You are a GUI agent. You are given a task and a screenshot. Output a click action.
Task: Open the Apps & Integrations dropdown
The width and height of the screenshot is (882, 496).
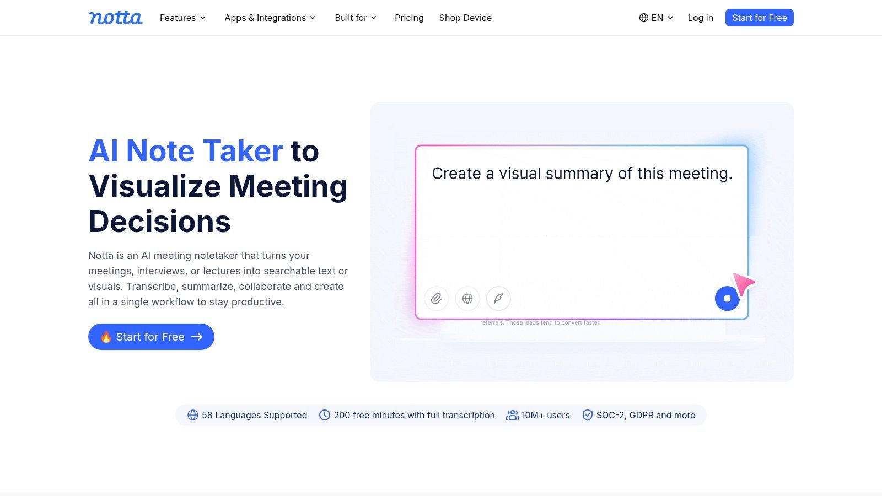270,18
